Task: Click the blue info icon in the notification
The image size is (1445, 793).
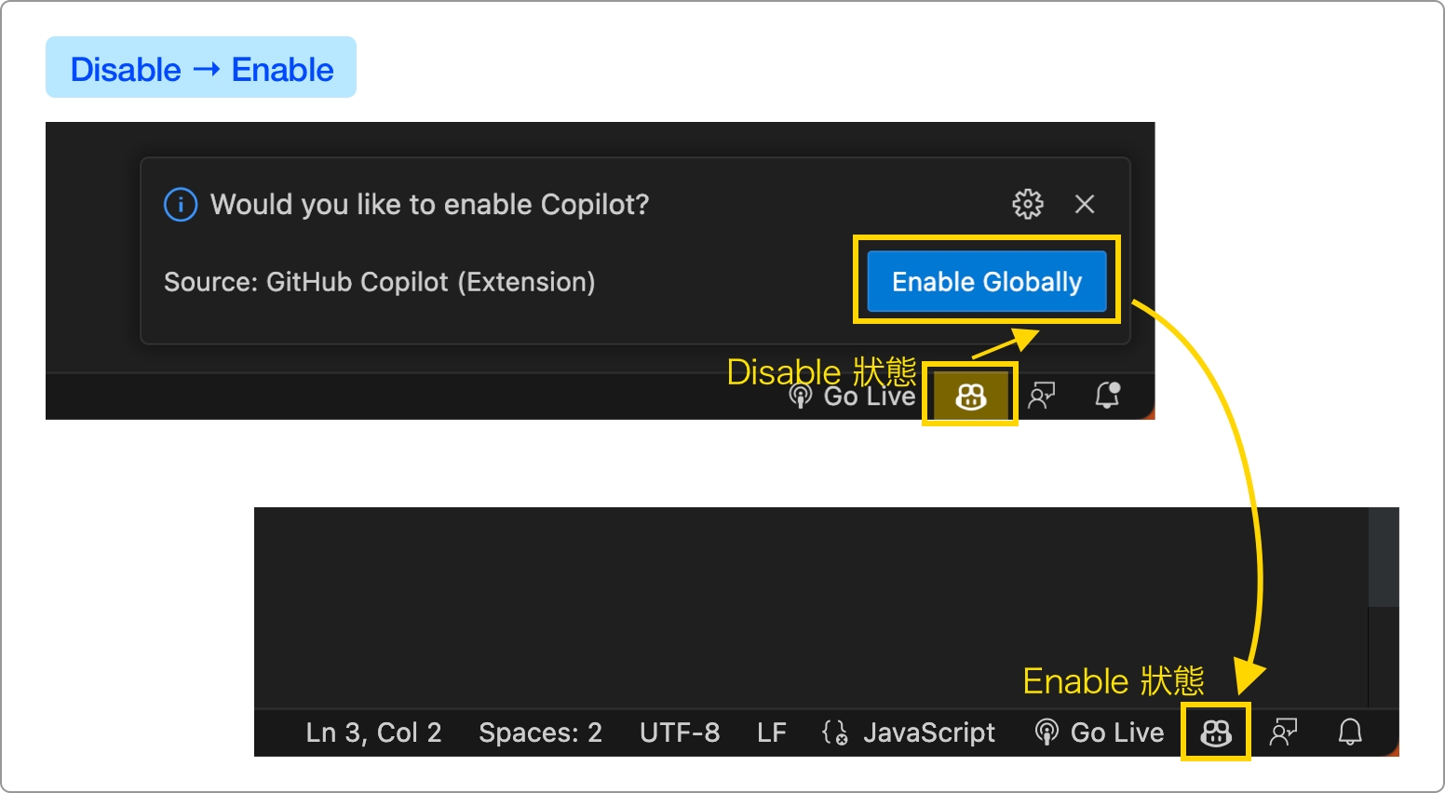Action: click(181, 204)
